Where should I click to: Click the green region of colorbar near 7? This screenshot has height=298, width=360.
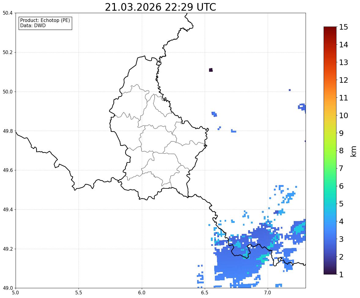click(x=330, y=168)
